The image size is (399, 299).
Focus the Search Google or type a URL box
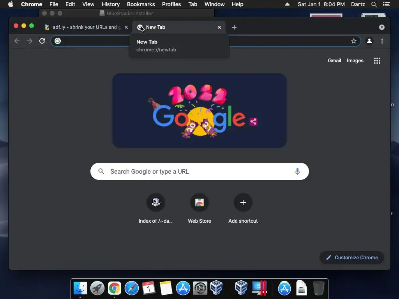tap(199, 171)
